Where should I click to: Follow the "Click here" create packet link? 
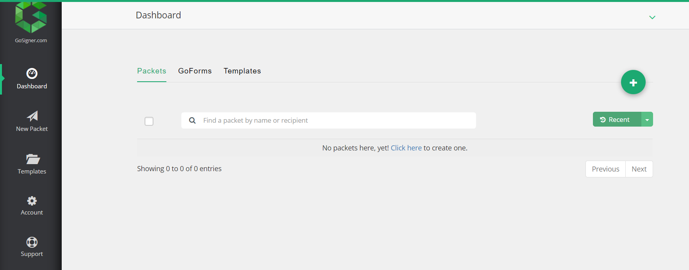(406, 148)
